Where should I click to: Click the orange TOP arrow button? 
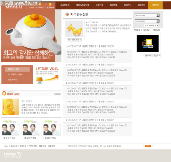pos(148,146)
